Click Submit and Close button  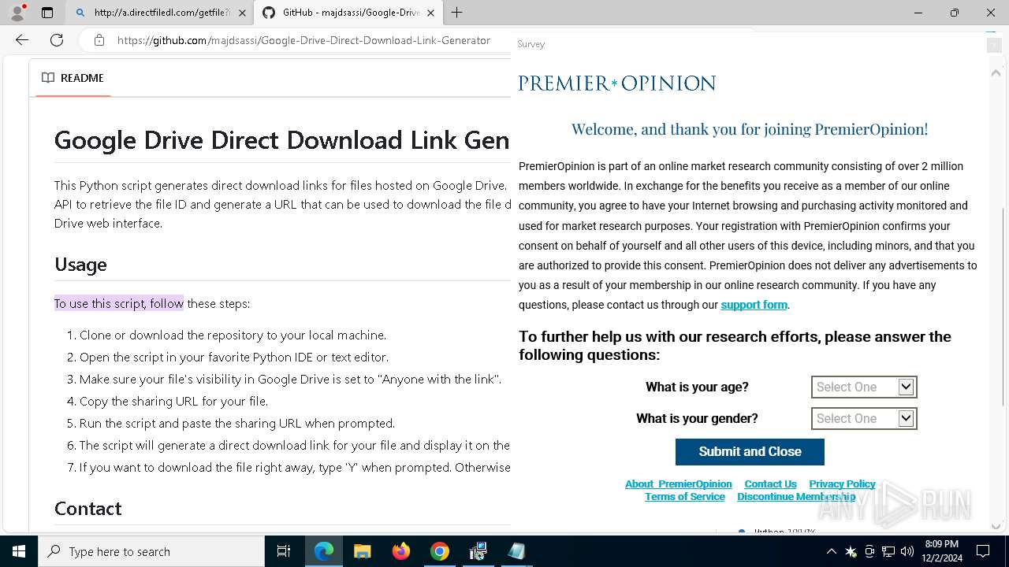point(750,452)
